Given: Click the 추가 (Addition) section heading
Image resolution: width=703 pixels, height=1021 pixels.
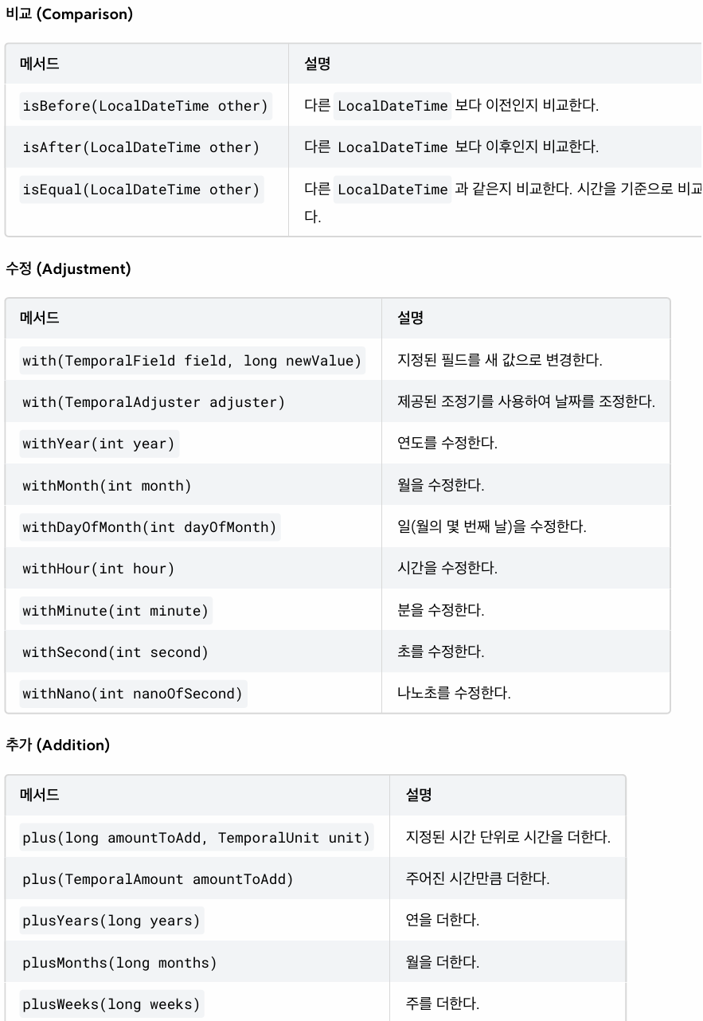Looking at the screenshot, I should coord(57,745).
